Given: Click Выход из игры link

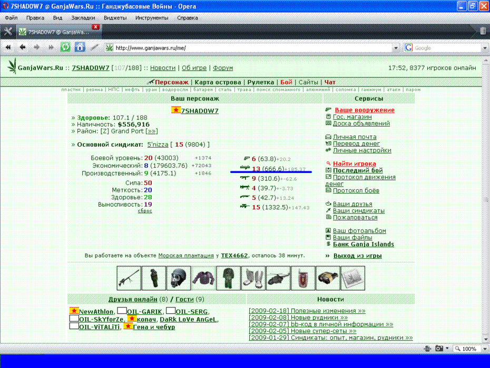Looking at the screenshot, I should click(x=358, y=256).
